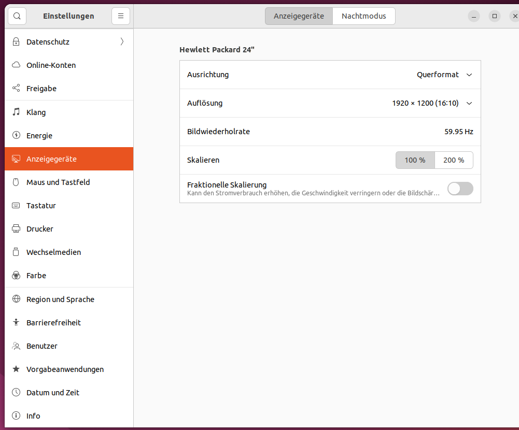The image size is (519, 430).
Task: Open the hamburger menu button
Action: 121,16
